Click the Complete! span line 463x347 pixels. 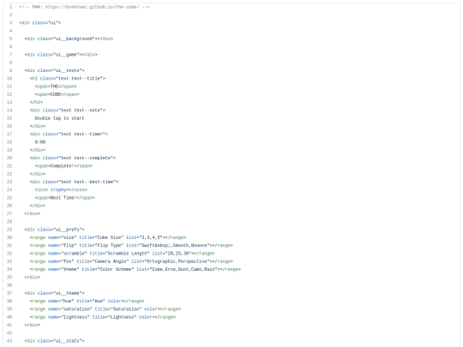click(x=63, y=166)
